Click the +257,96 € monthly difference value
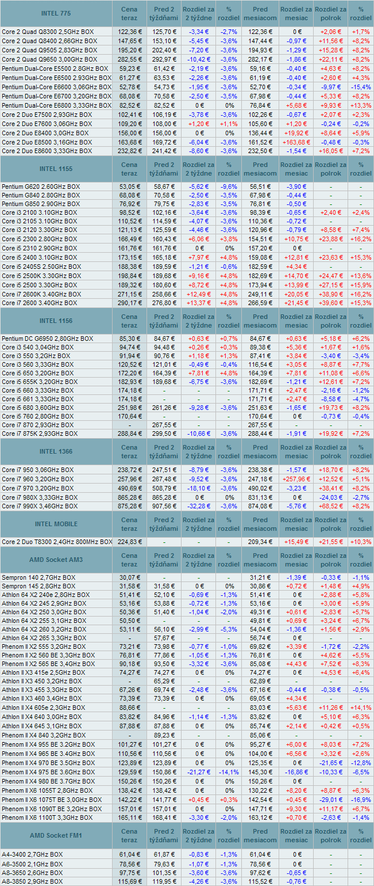The image size is (374, 886). 297,478
